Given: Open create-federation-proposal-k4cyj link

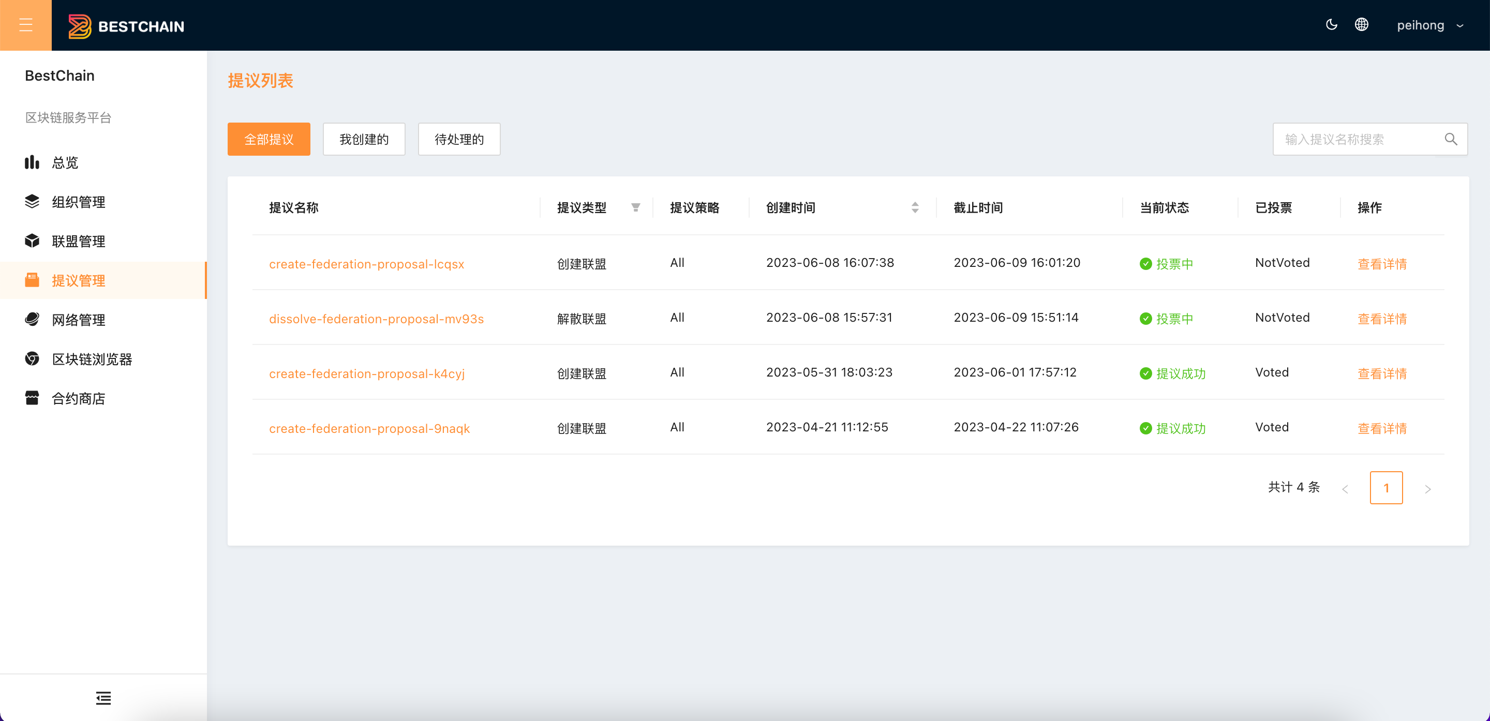Looking at the screenshot, I should 367,373.
